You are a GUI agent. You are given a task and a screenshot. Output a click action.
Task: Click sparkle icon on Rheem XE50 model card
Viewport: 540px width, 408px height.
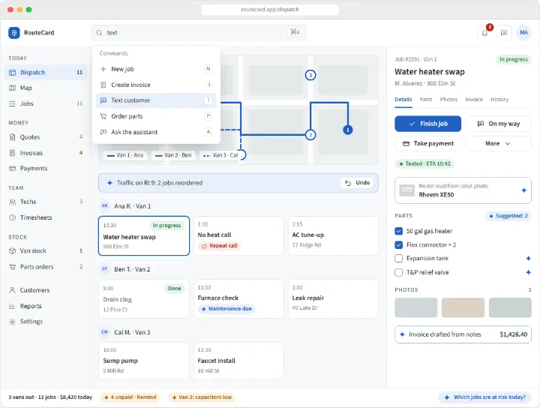pyautogui.click(x=523, y=190)
